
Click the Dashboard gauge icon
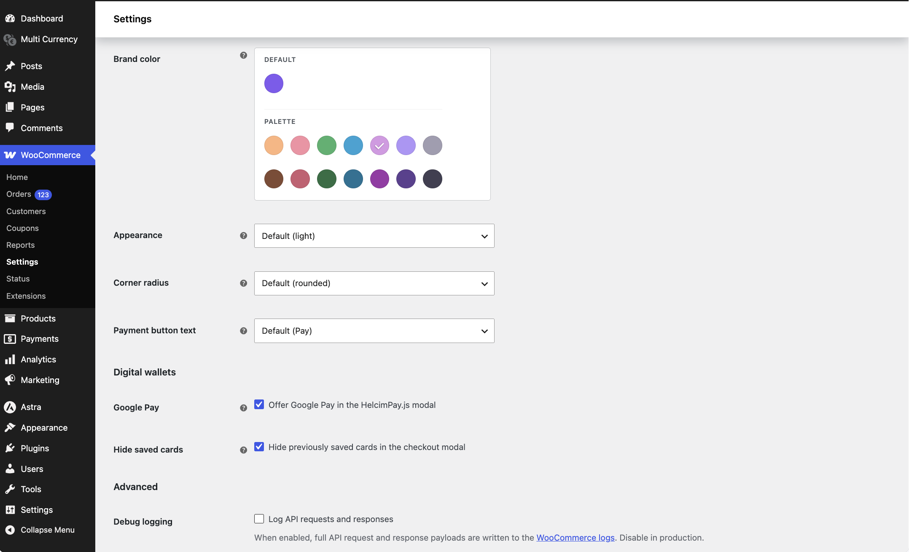(10, 19)
